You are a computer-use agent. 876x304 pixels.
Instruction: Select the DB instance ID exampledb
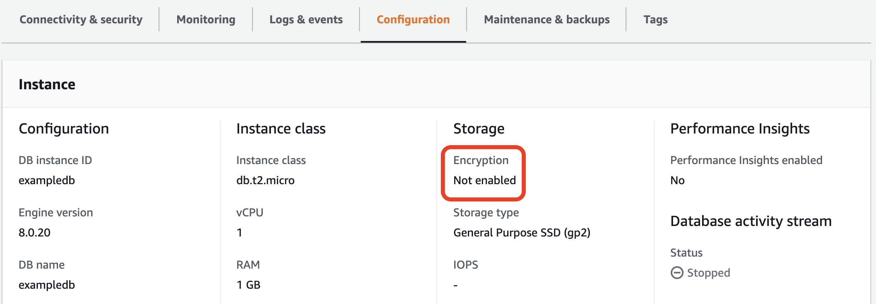click(47, 180)
